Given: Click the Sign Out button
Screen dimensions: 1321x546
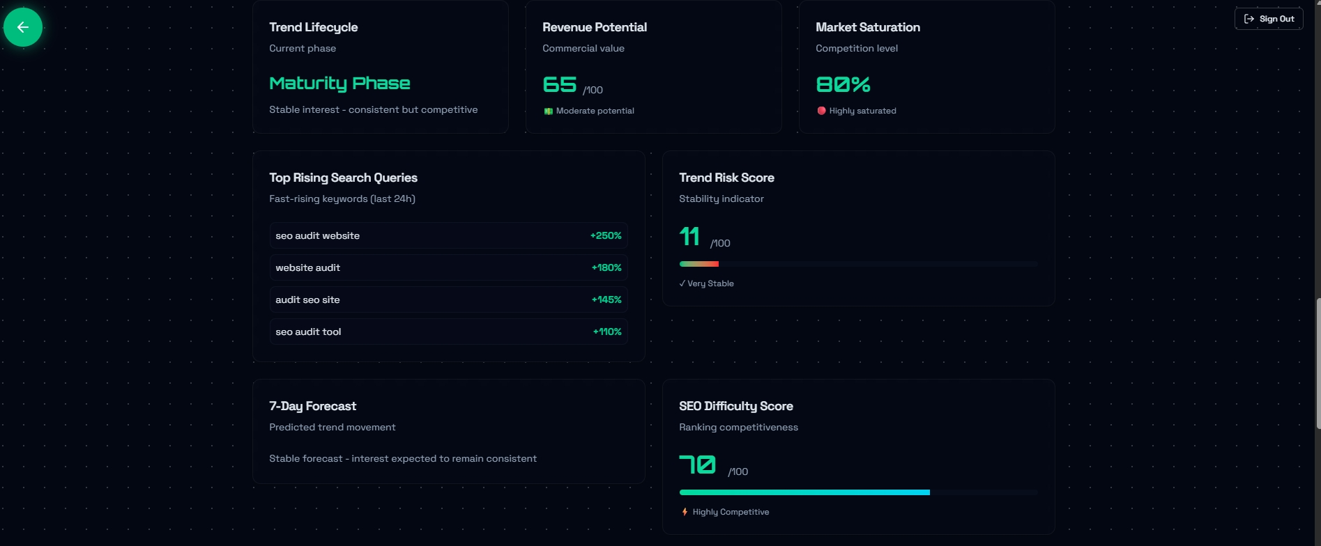Looking at the screenshot, I should [x=1269, y=19].
